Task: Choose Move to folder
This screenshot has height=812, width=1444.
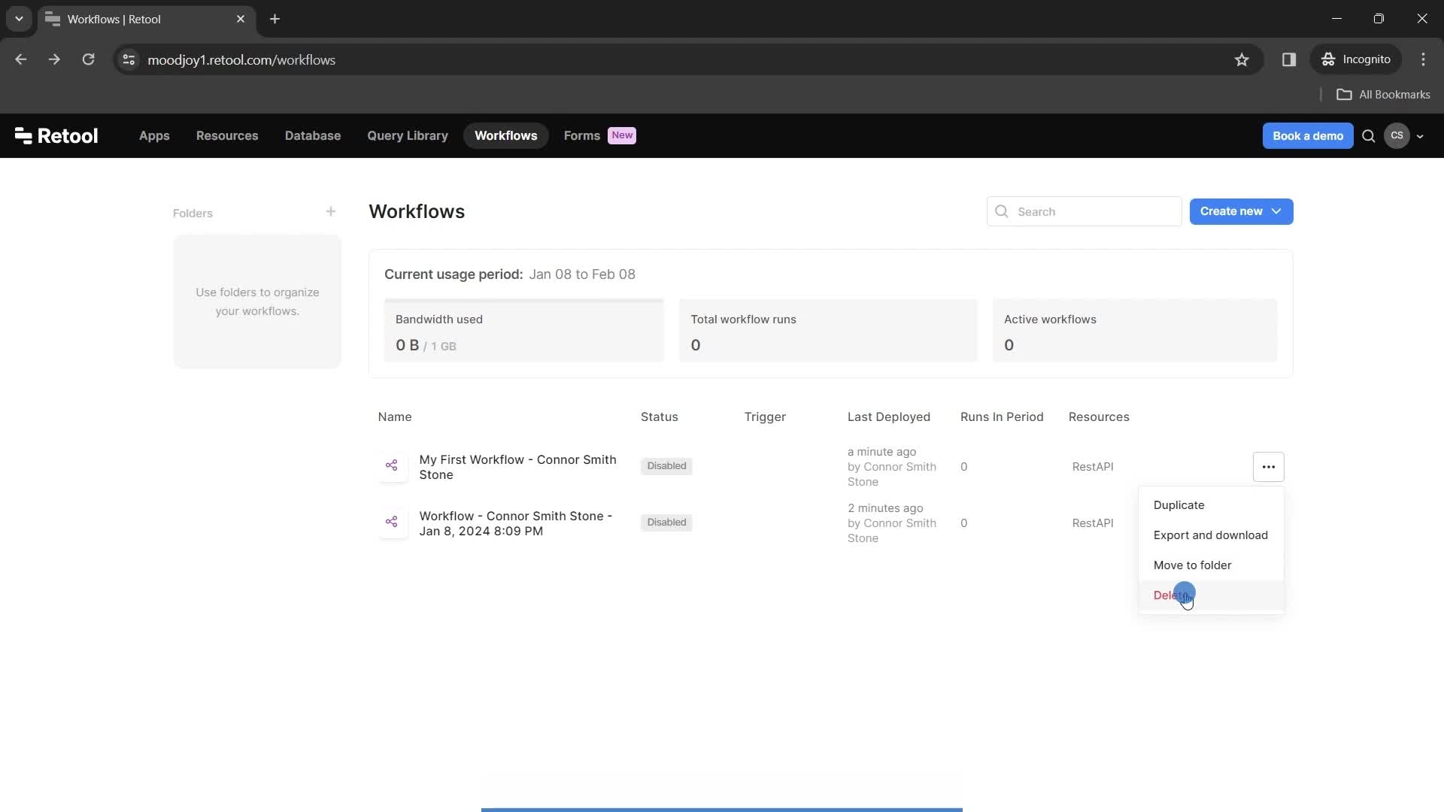Action: 1211,565
